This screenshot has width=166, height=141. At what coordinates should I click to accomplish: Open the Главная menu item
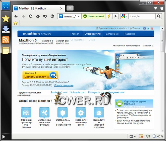[x=75, y=34]
